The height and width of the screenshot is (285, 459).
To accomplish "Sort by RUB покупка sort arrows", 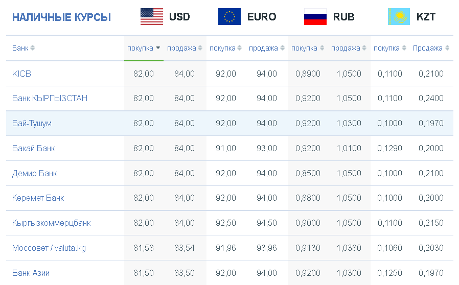I will (322, 48).
